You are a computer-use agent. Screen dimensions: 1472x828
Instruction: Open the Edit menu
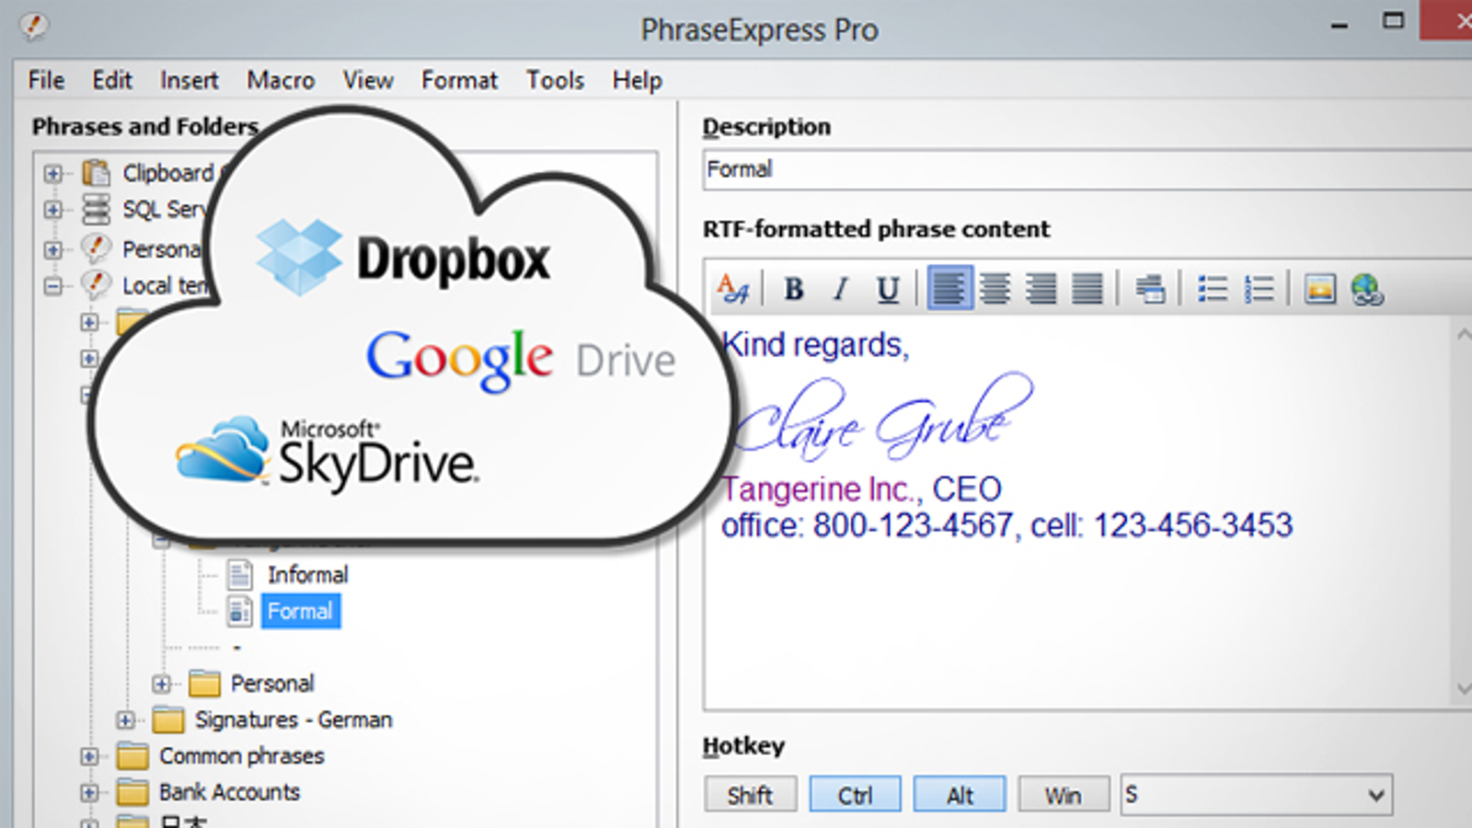[x=112, y=80]
